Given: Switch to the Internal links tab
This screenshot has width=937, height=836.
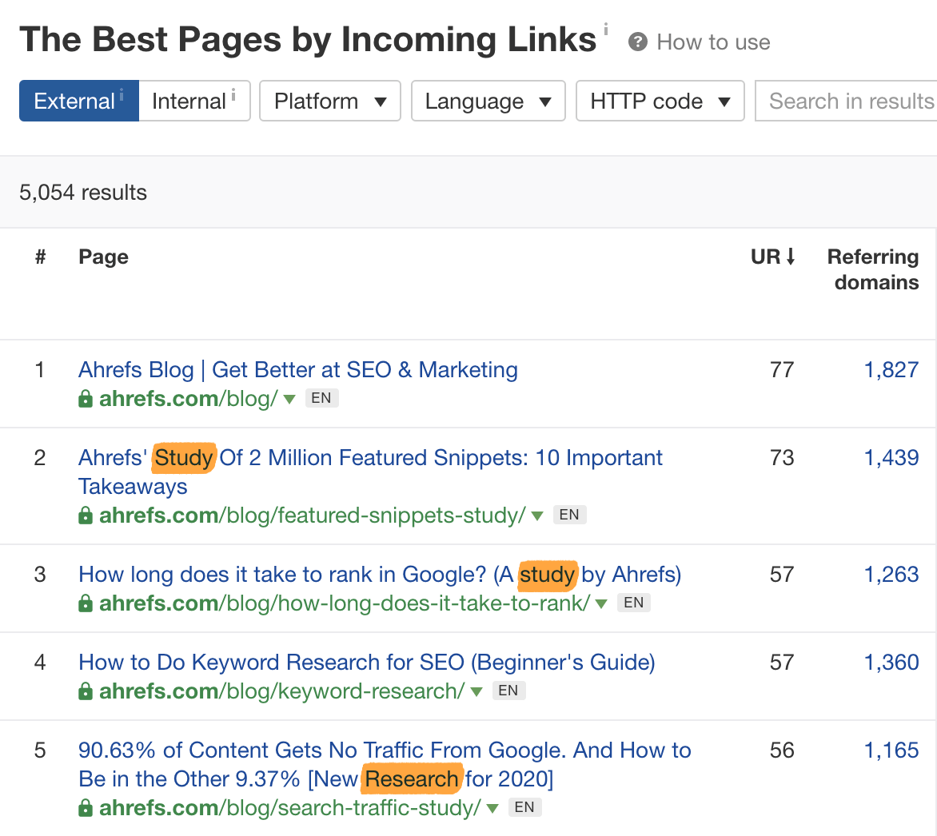Looking at the screenshot, I should [194, 102].
